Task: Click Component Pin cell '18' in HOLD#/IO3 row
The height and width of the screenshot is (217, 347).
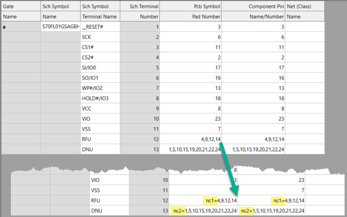Action: pos(253,98)
